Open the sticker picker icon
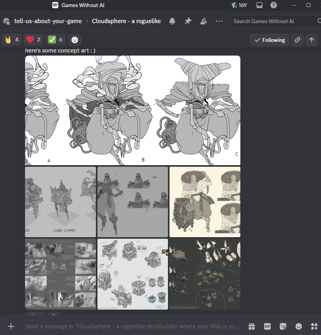This screenshot has width=321, height=335. (x=283, y=326)
